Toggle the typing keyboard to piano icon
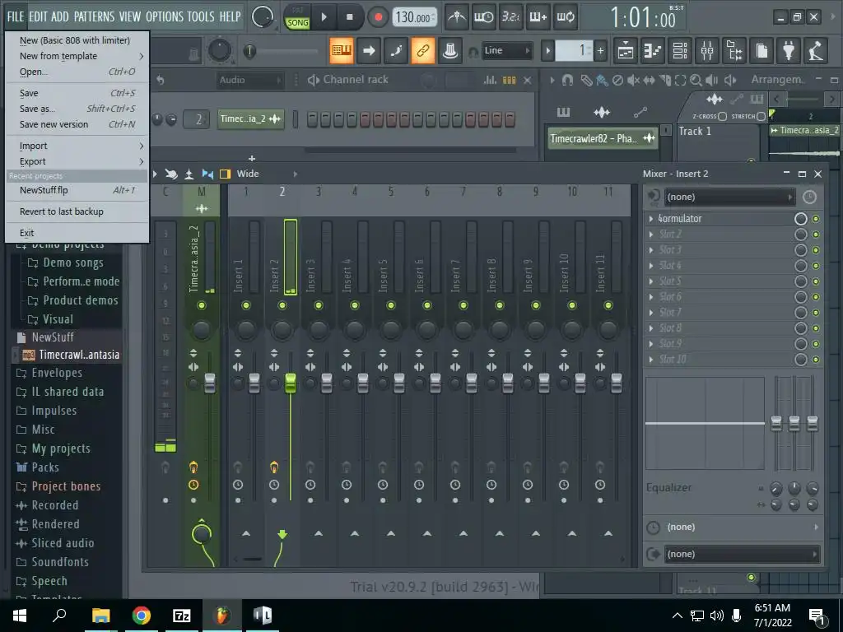This screenshot has width=843, height=632. [x=342, y=51]
